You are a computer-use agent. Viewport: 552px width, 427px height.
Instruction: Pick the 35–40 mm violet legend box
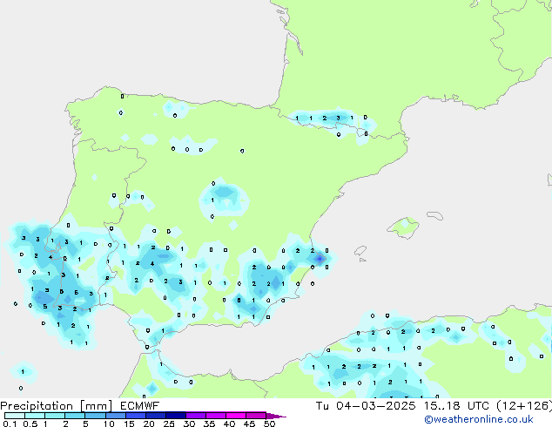point(215,416)
